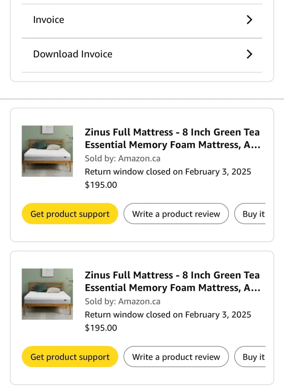The width and height of the screenshot is (284, 387).
Task: Click Get product support on the first order
Action: 70,214
